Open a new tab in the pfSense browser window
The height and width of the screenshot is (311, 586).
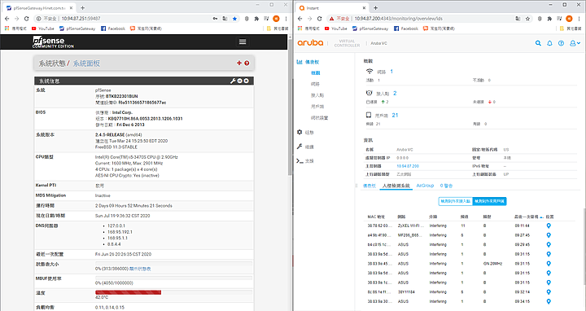(x=82, y=8)
